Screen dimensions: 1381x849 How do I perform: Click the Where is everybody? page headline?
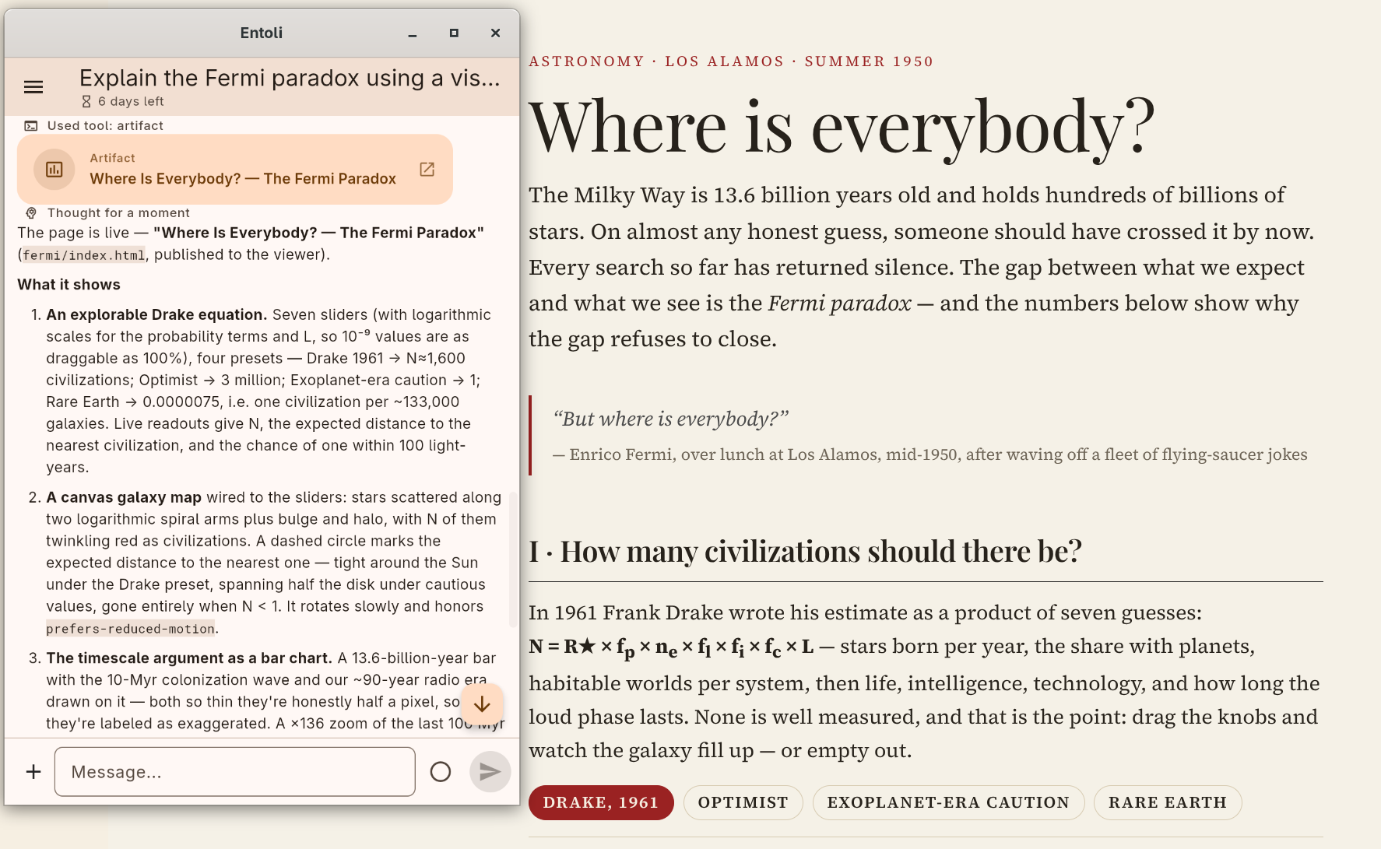pos(842,127)
